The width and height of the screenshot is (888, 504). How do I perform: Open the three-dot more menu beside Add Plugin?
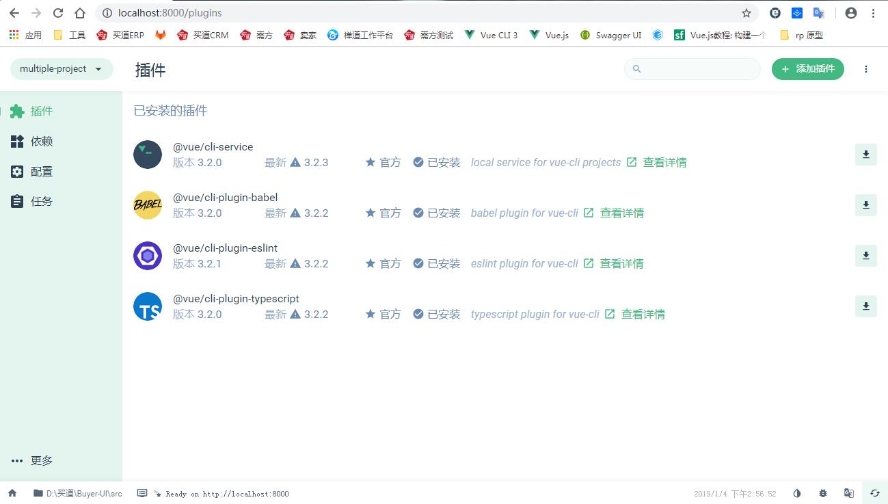pos(866,69)
